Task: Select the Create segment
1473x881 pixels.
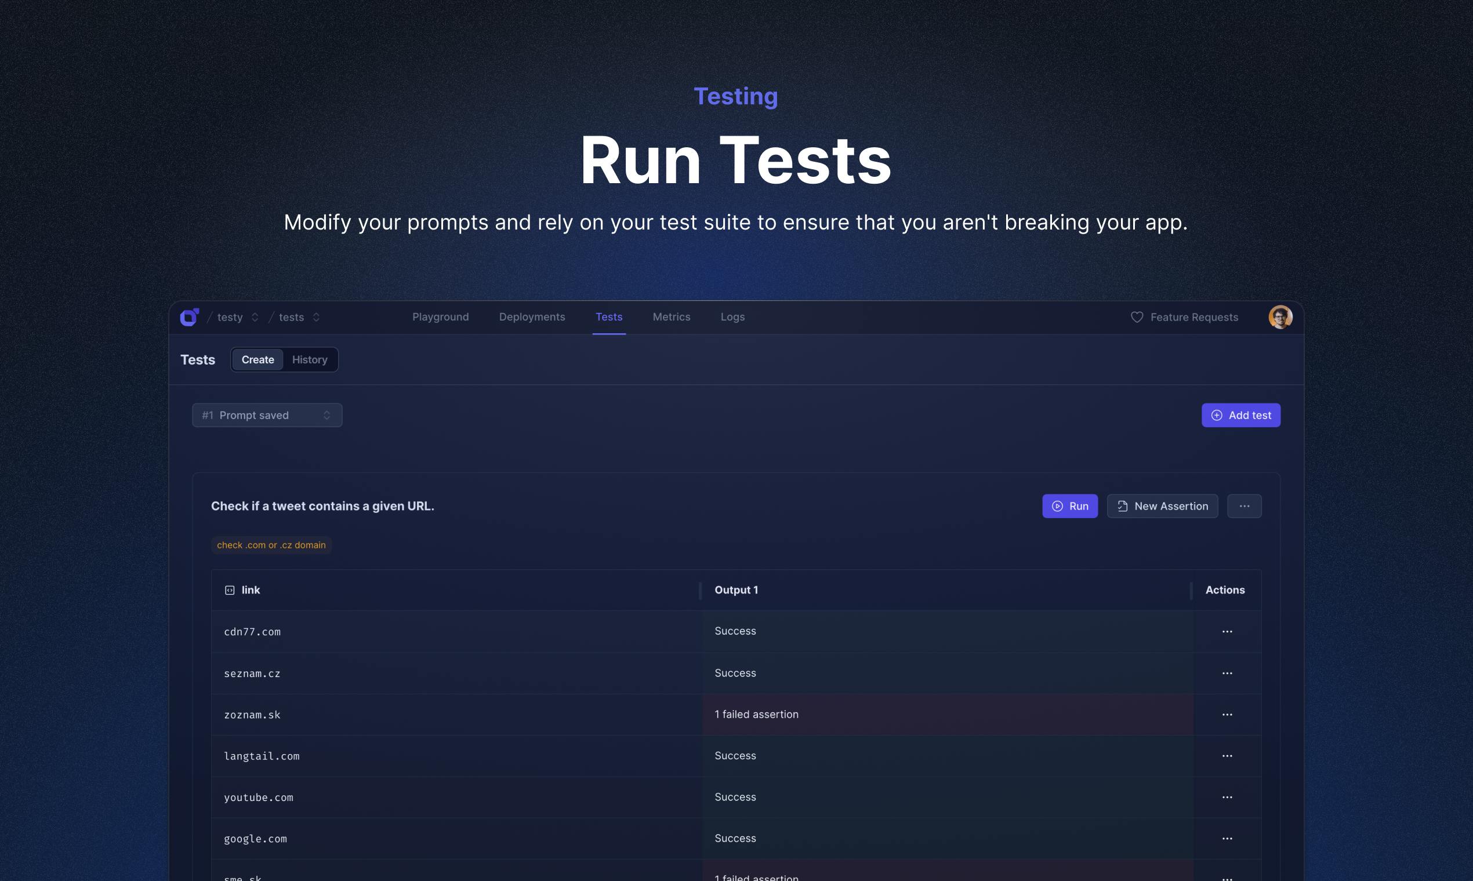Action: click(257, 360)
